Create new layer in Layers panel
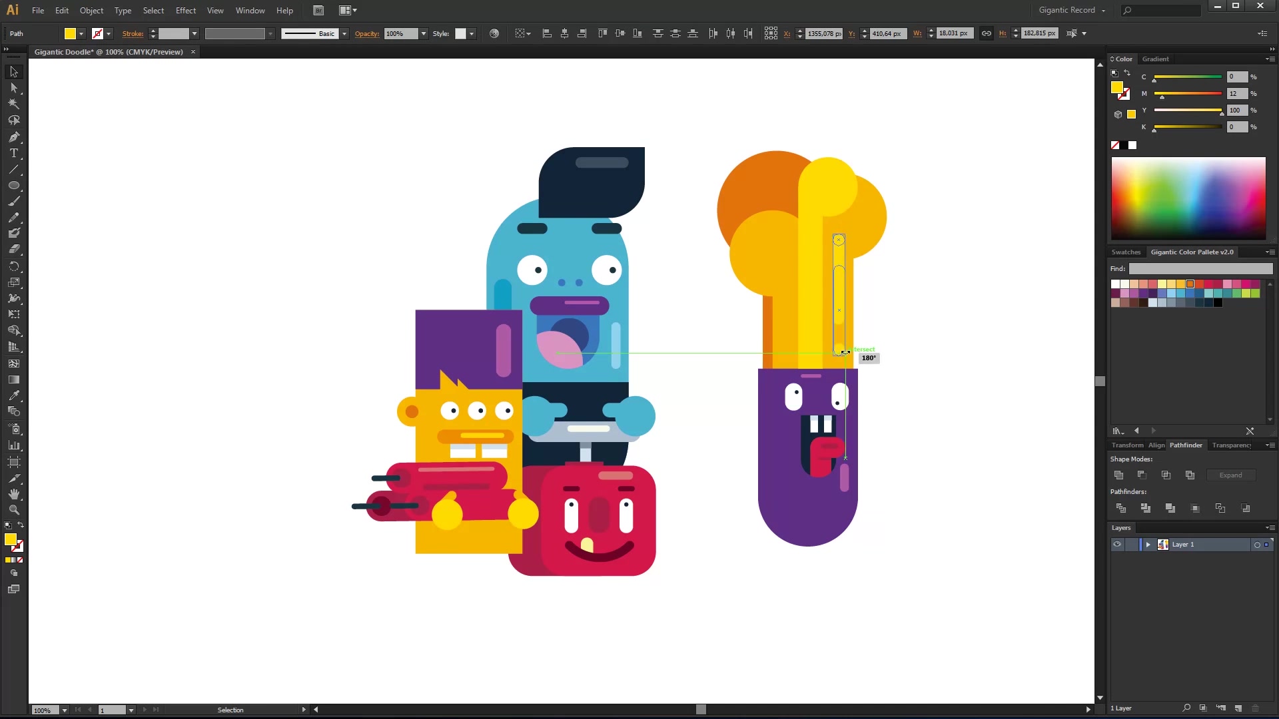The image size is (1279, 719). pyautogui.click(x=1238, y=708)
